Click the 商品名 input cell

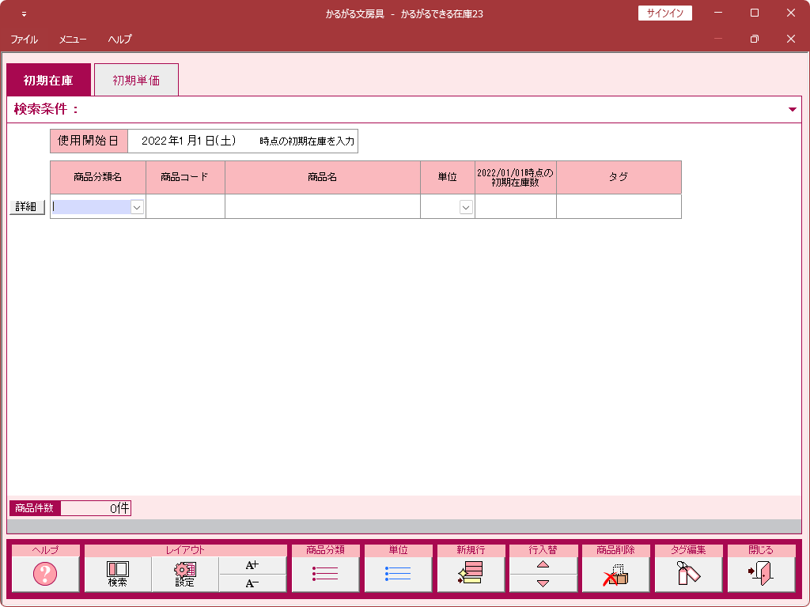pos(323,206)
